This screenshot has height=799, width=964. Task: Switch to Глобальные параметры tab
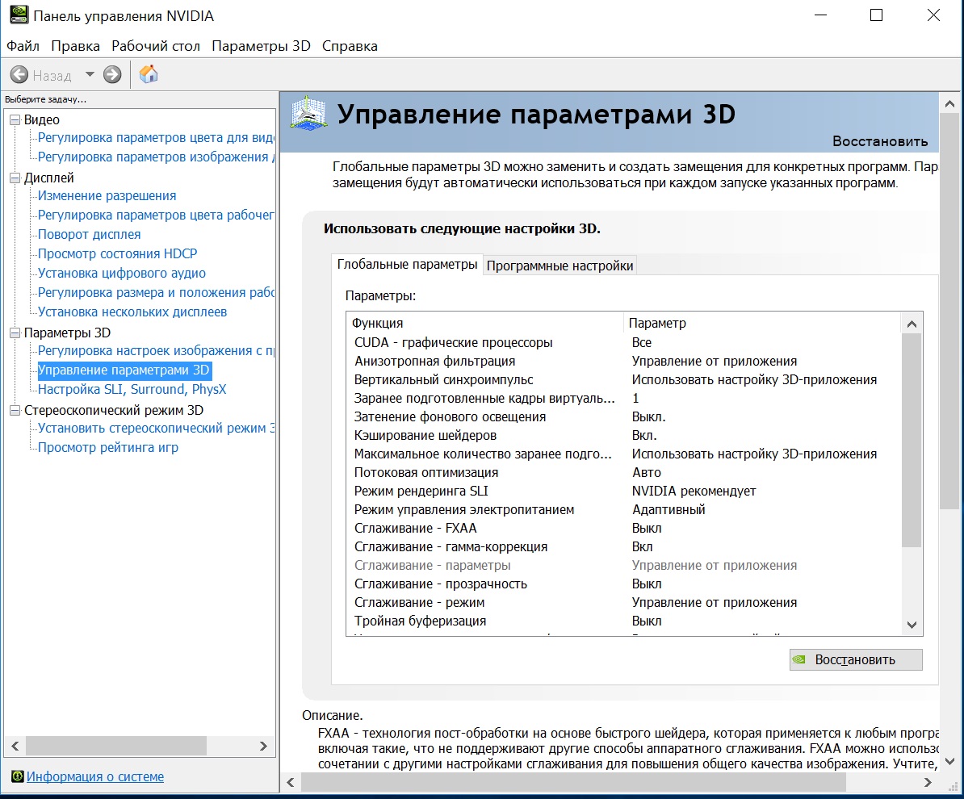point(407,264)
